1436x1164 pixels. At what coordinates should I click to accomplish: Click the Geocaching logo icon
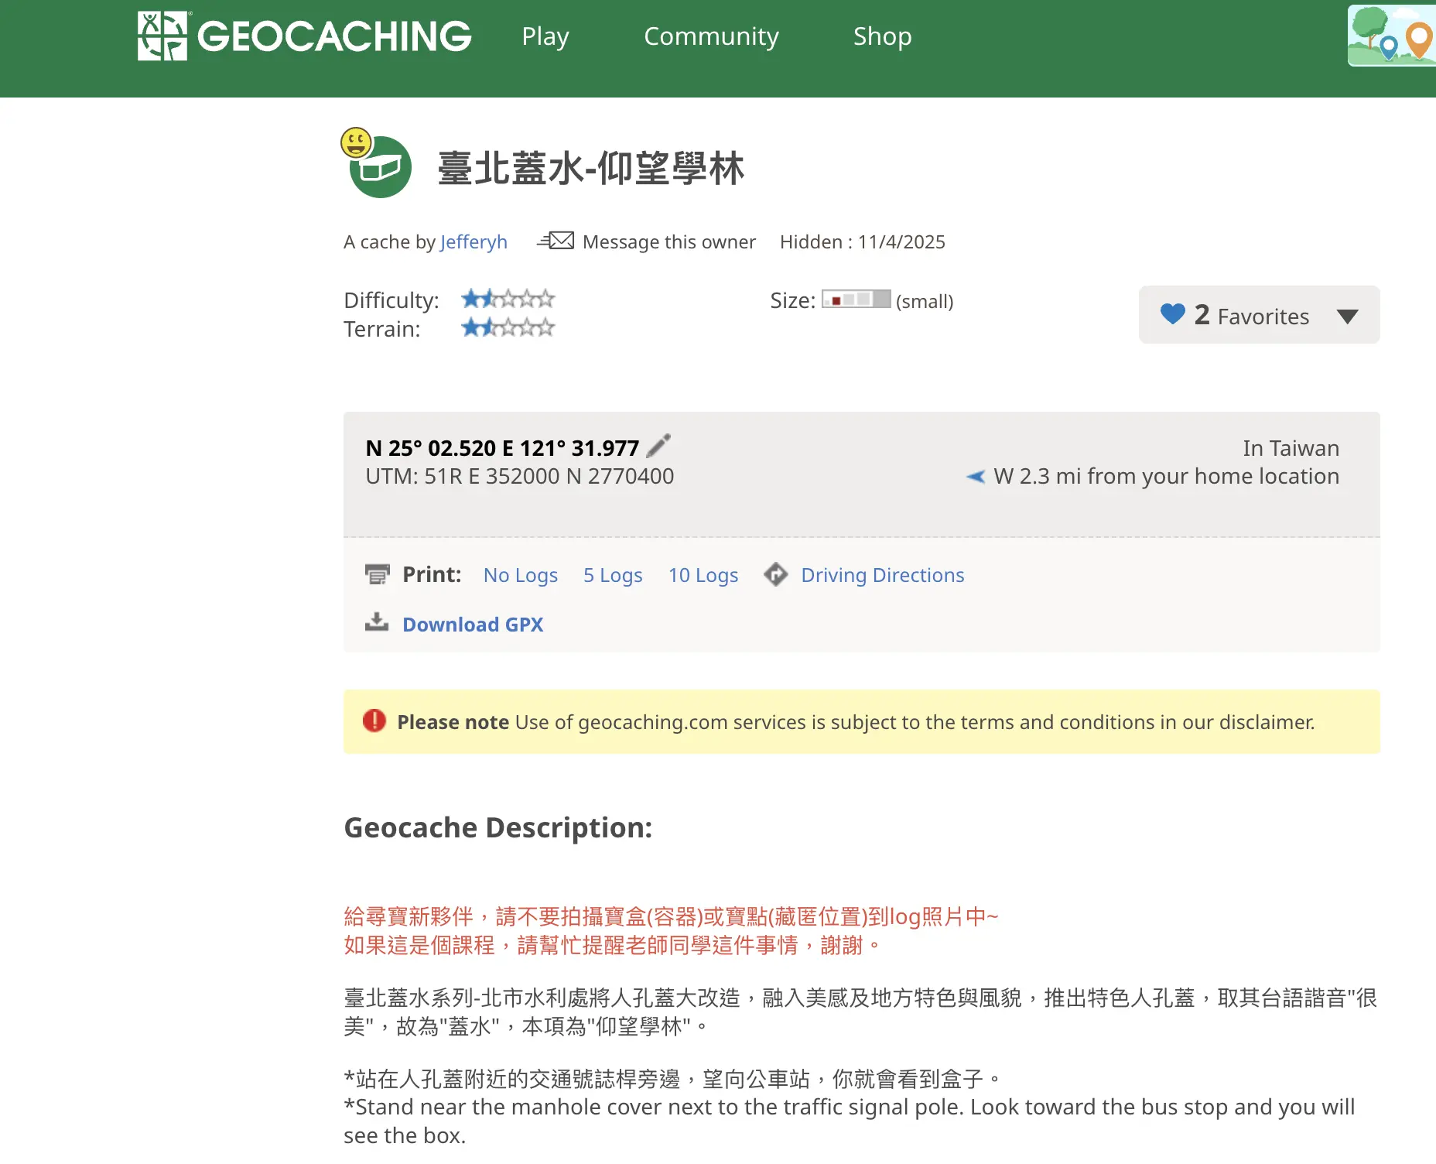click(x=162, y=36)
